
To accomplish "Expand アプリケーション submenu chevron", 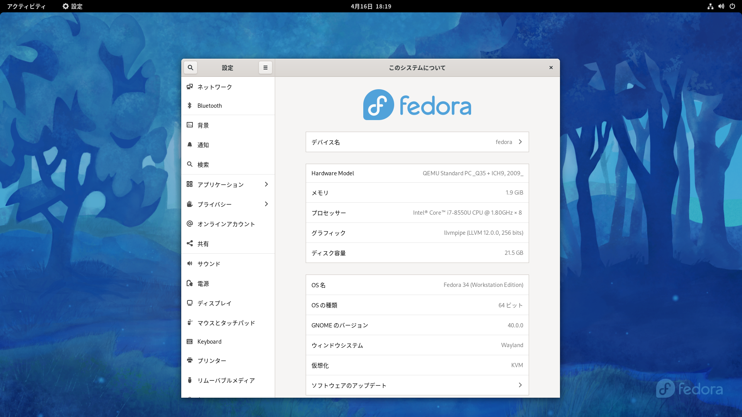I will [266, 184].
